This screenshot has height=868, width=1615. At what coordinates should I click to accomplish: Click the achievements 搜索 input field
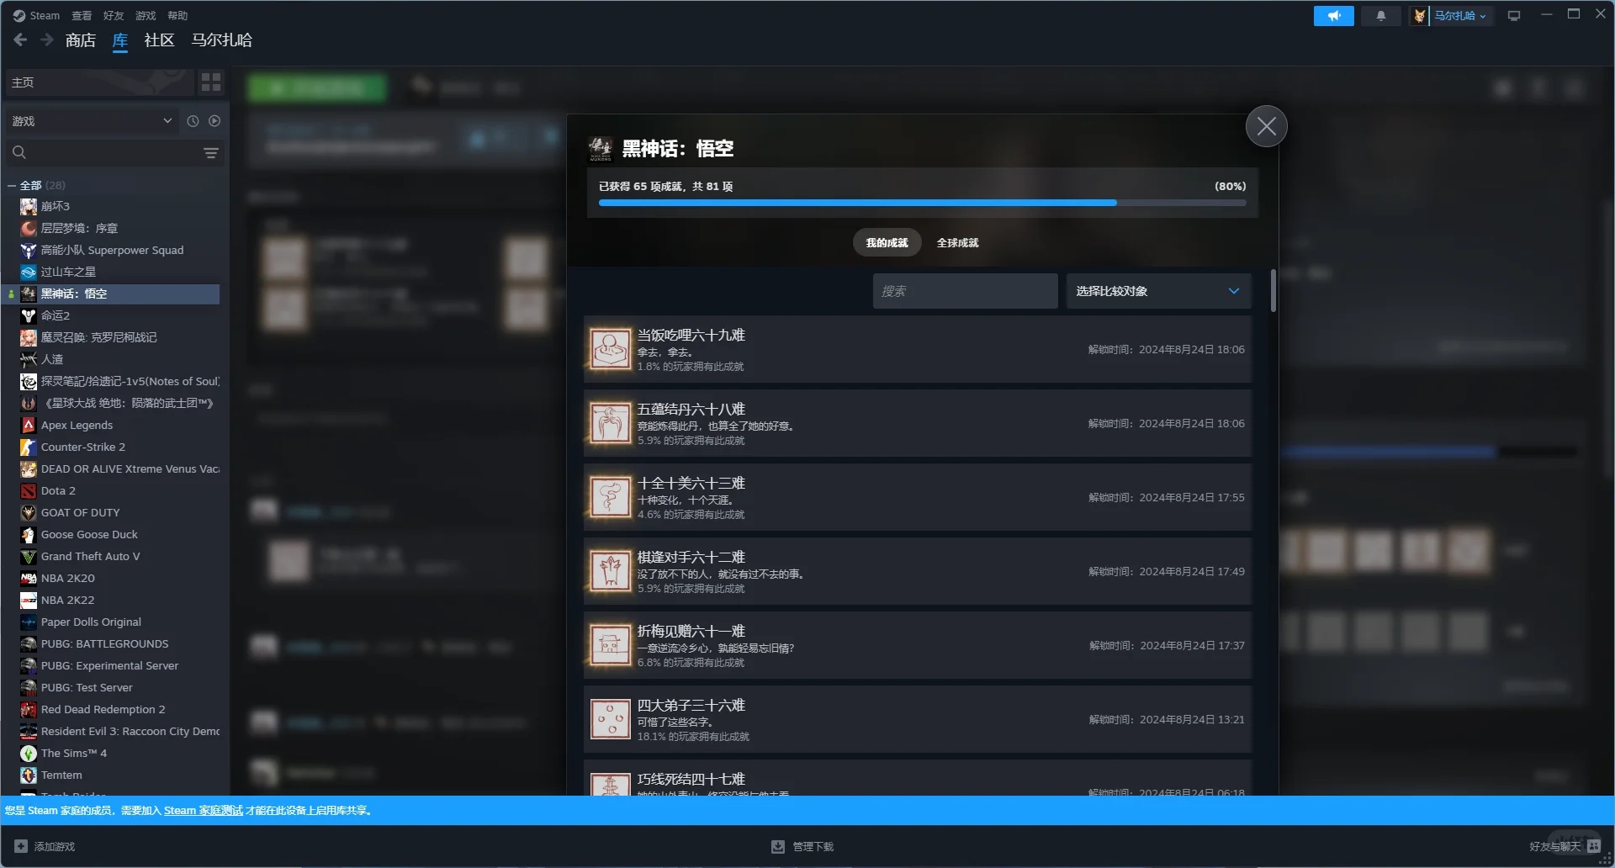pos(965,291)
